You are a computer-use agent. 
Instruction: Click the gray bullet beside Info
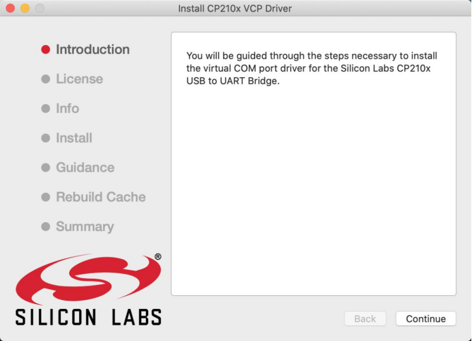[46, 109]
